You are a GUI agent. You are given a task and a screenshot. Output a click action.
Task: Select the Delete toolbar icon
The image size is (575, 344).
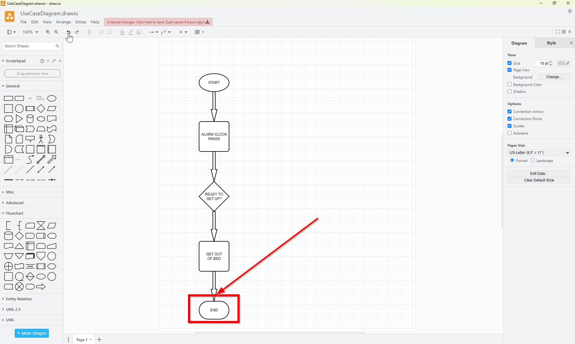[89, 32]
